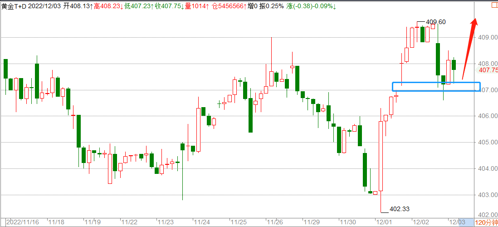Click the 2022/11/16 date on the time axis

click(23, 222)
